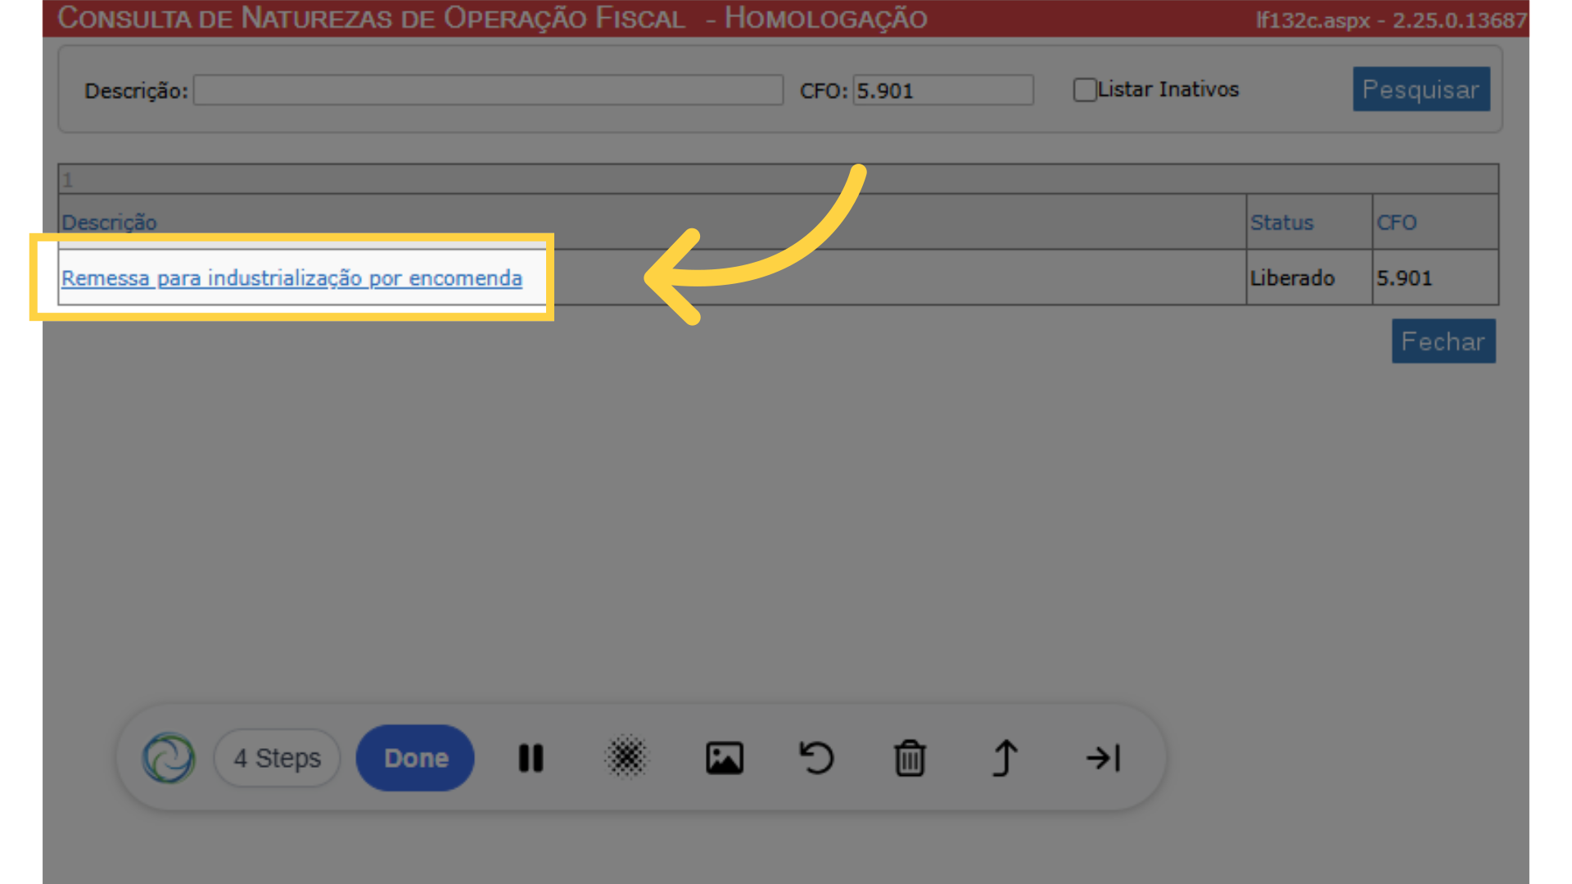Click version text lf132c.aspx - 2.25.0.13687
Viewport: 1572px width, 884px height.
click(1391, 20)
